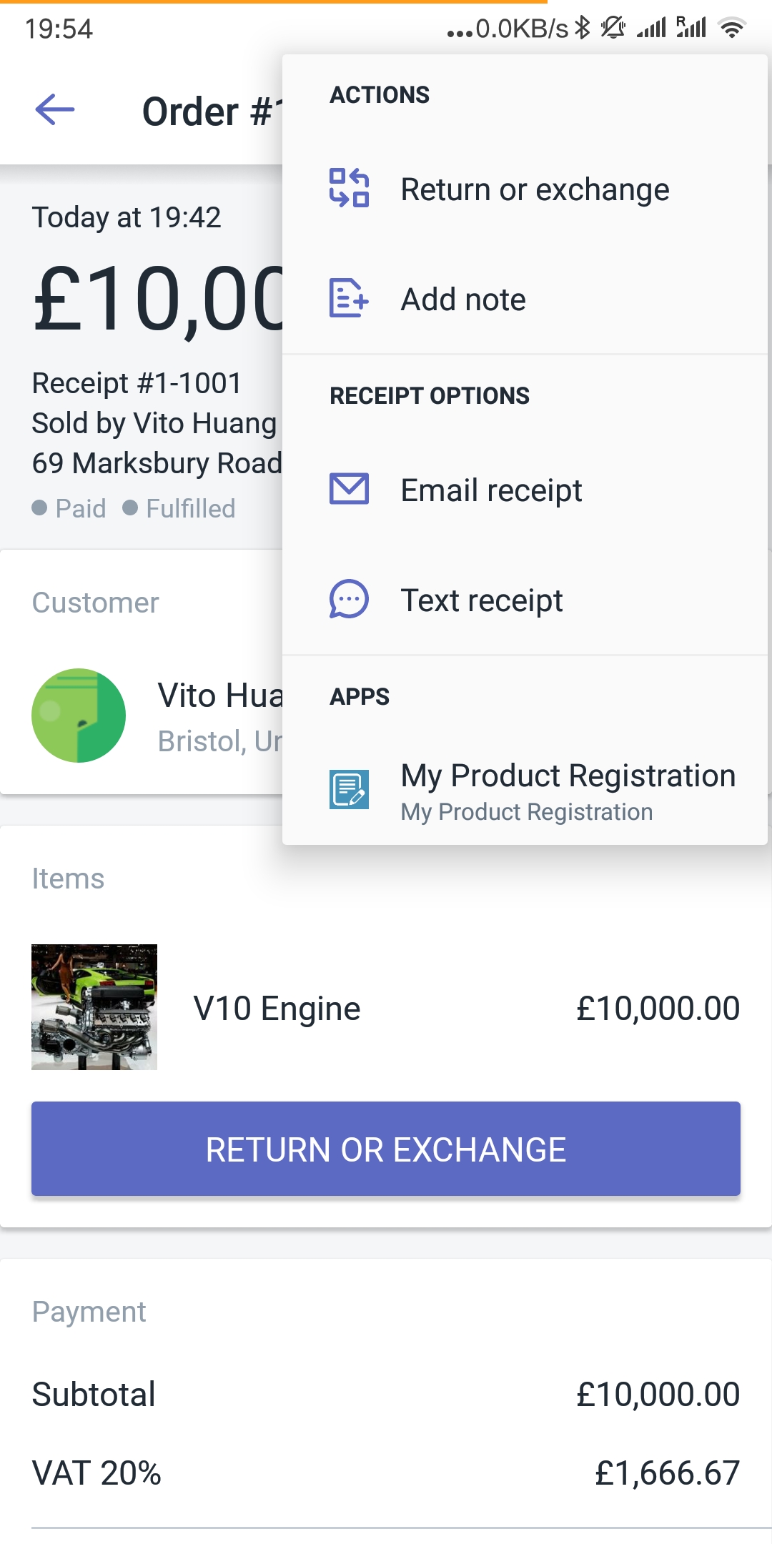Image resolution: width=772 pixels, height=1544 pixels.
Task: Click the chat bubble Text receipt icon
Action: coord(349,599)
